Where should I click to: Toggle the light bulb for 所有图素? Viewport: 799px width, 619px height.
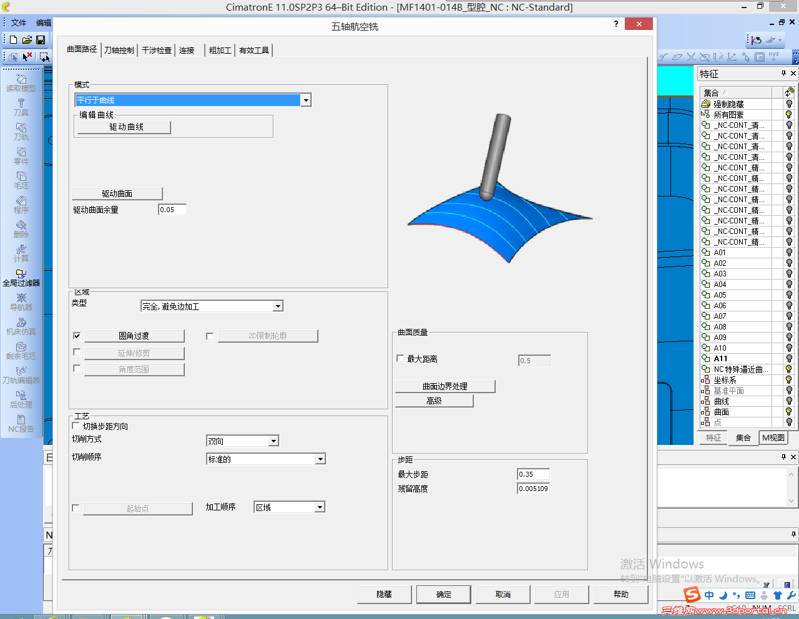click(x=789, y=115)
